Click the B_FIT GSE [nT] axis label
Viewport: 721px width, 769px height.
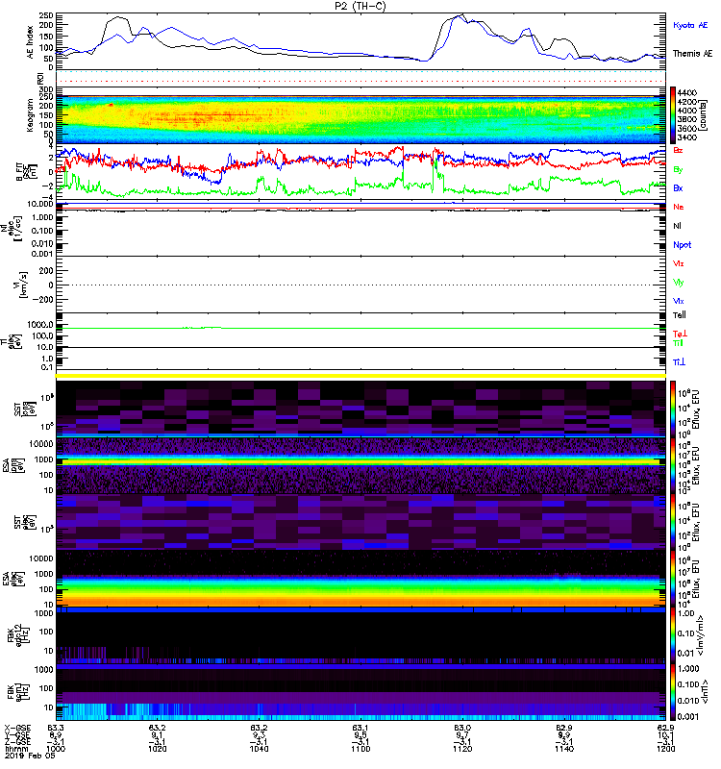(x=27, y=172)
